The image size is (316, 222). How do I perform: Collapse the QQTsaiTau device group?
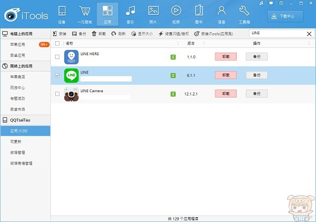click(x=25, y=120)
